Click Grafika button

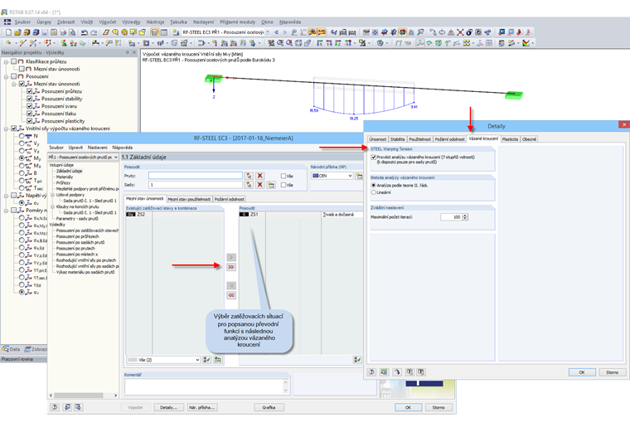pos(269,407)
